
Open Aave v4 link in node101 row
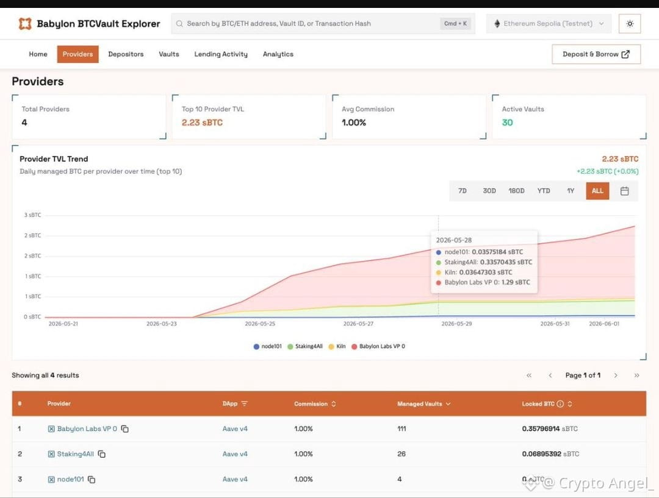tap(235, 479)
